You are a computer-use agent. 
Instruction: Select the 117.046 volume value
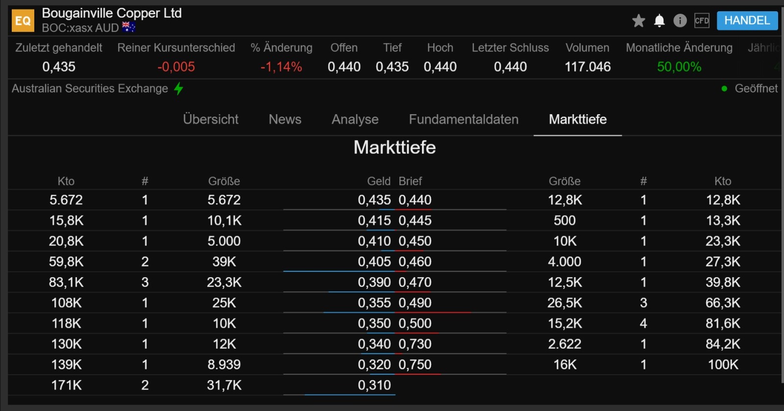coord(588,67)
